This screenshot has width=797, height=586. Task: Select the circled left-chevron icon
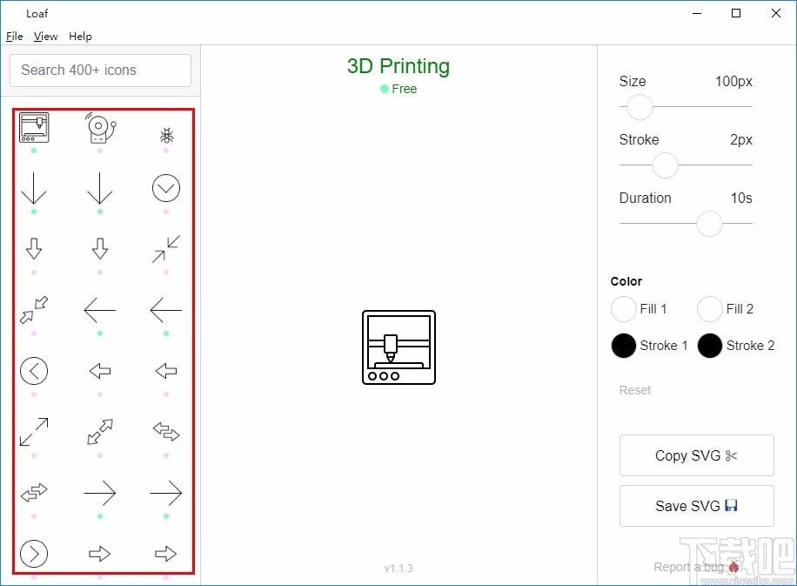[x=34, y=370]
